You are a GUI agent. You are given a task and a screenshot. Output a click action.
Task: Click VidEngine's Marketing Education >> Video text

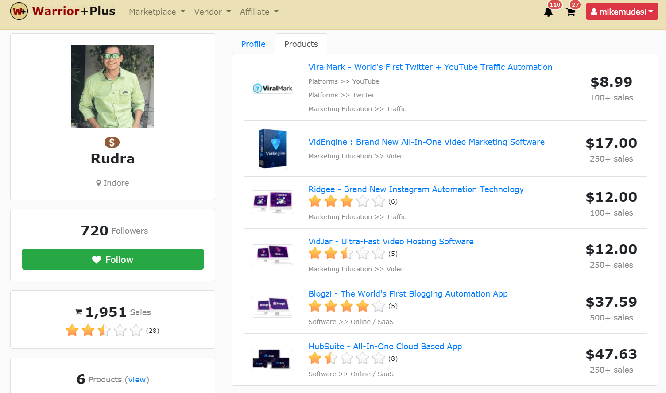click(x=356, y=156)
